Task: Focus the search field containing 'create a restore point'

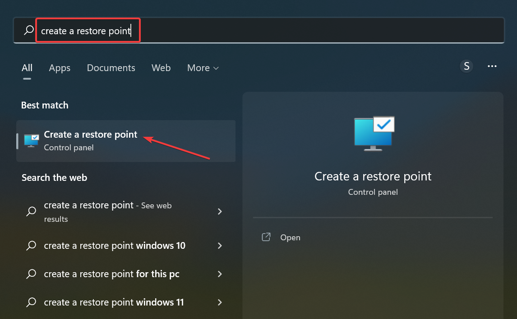Action: (259, 30)
